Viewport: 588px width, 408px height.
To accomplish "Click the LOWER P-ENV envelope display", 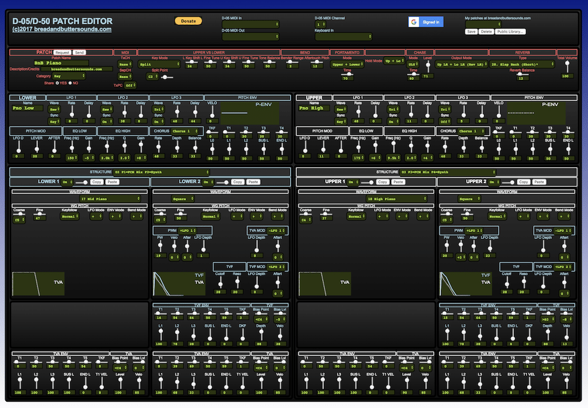I will coord(250,113).
